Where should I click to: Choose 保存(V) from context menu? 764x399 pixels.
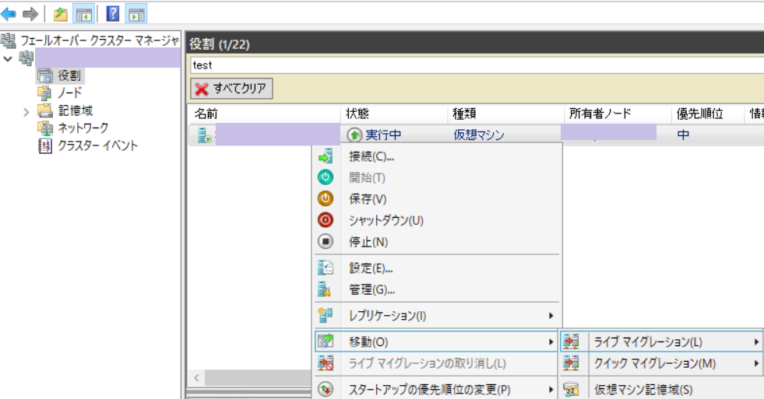coord(438,199)
